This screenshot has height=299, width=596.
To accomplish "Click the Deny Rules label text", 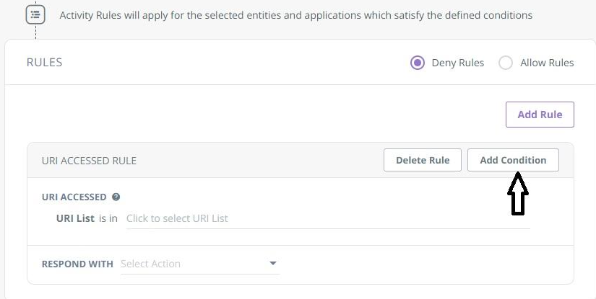I will pos(458,63).
